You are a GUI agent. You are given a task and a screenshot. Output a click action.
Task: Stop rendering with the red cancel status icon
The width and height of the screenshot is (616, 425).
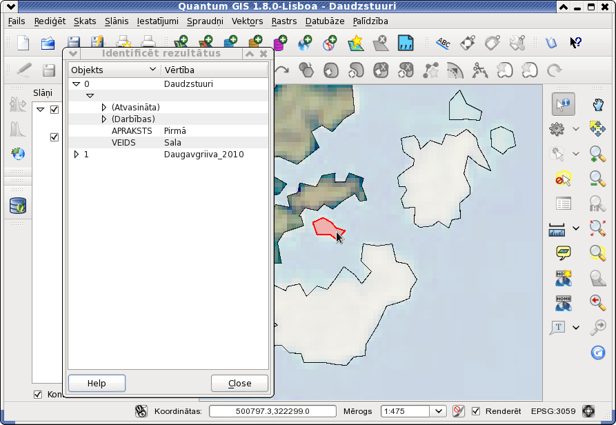pyautogui.click(x=458, y=411)
